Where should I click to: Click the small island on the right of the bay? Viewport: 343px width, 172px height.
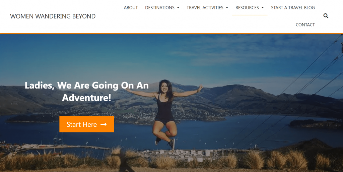coord(315,124)
